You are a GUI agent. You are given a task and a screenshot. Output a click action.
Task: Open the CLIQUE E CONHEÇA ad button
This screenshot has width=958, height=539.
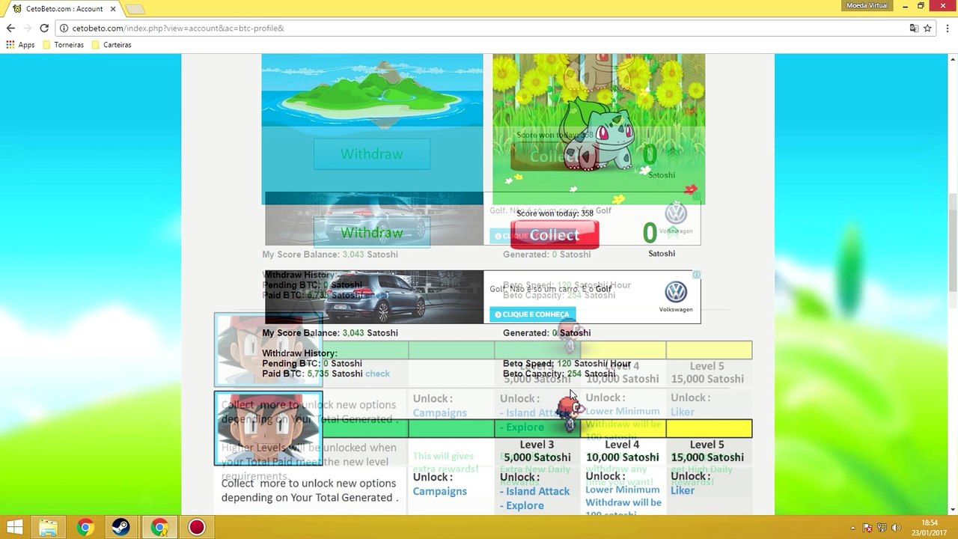tap(532, 314)
